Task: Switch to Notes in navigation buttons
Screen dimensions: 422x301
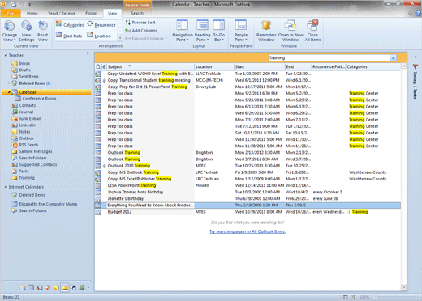Action: (x=56, y=288)
